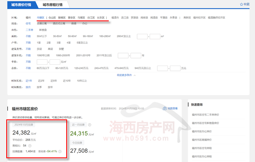Screen dimensions: 255x162
Task: Click maximum 总价 input box
Action: click(x=175, y=68)
